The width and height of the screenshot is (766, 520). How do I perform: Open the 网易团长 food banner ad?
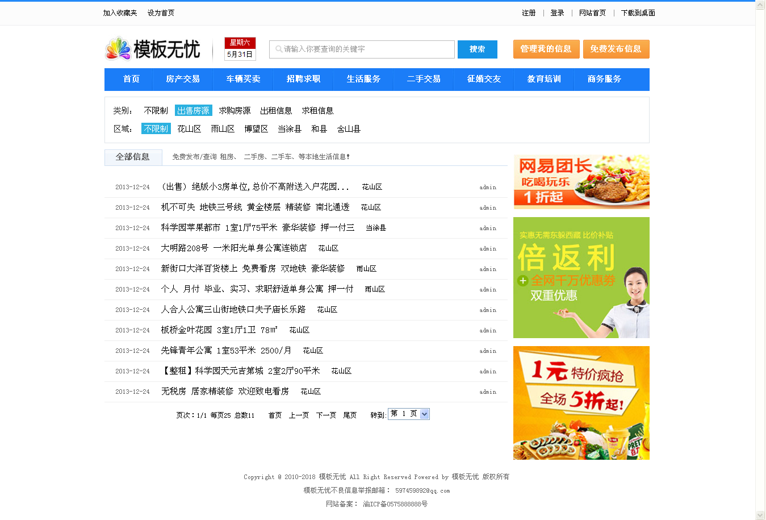tap(581, 182)
